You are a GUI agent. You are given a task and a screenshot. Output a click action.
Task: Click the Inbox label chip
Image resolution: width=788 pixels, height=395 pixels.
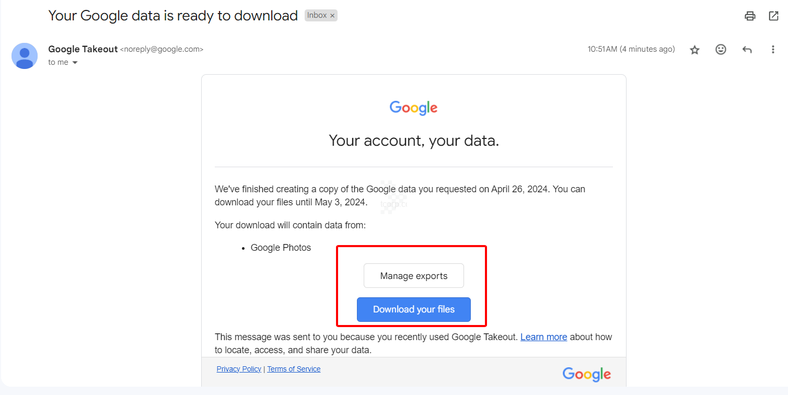coord(317,16)
